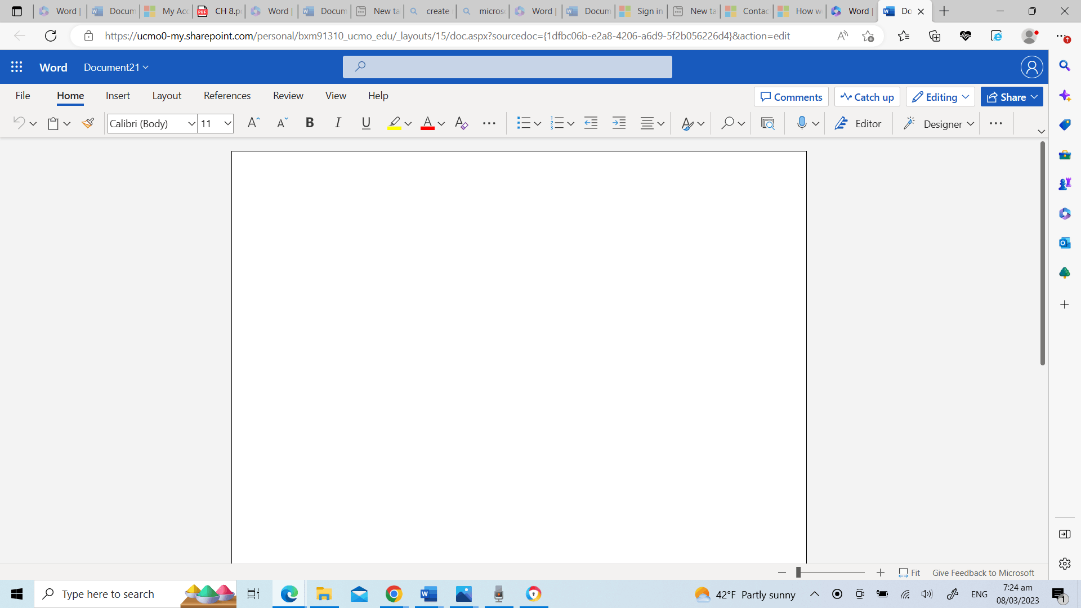Open the app launcher waffle icon

pos(17,67)
